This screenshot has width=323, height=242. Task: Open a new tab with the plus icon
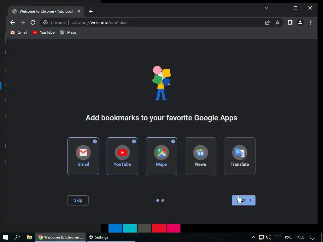(x=91, y=11)
